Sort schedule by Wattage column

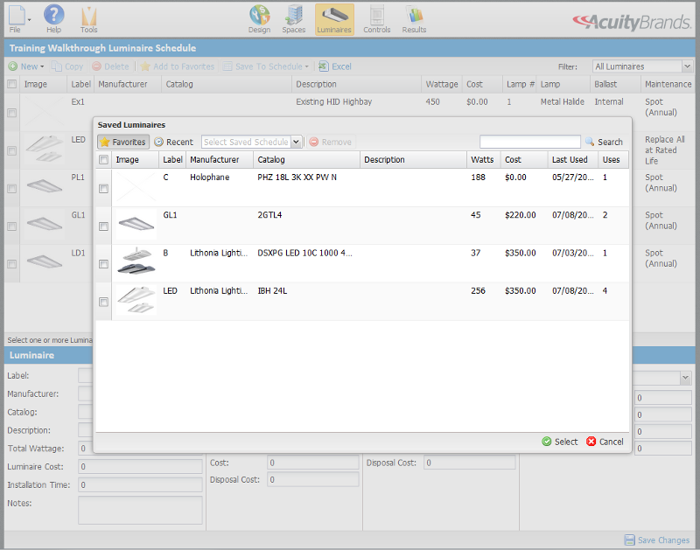(x=442, y=84)
